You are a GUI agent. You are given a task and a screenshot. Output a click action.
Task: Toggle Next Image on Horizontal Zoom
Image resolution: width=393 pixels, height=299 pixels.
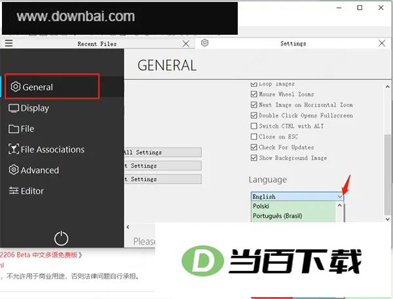click(254, 105)
